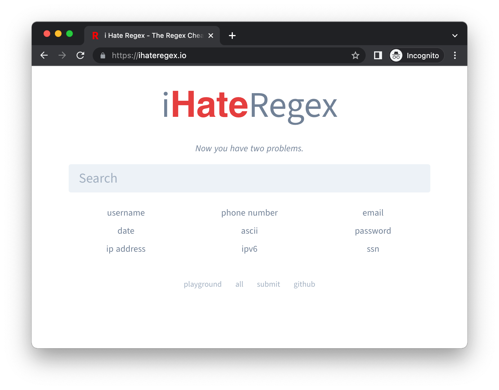Viewport: 499px width, 390px height.
Task: Click the address bar URL ihateregex.io
Action: point(149,56)
